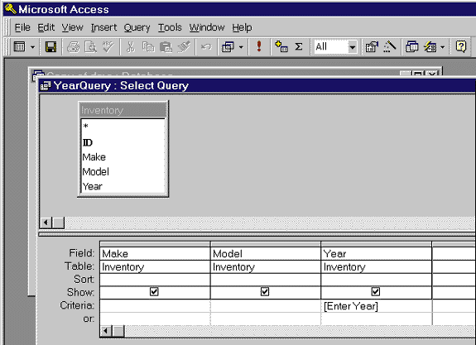Click the YearQuery : Select Query title bar
Screen dimensions: 476x345
pos(257,85)
